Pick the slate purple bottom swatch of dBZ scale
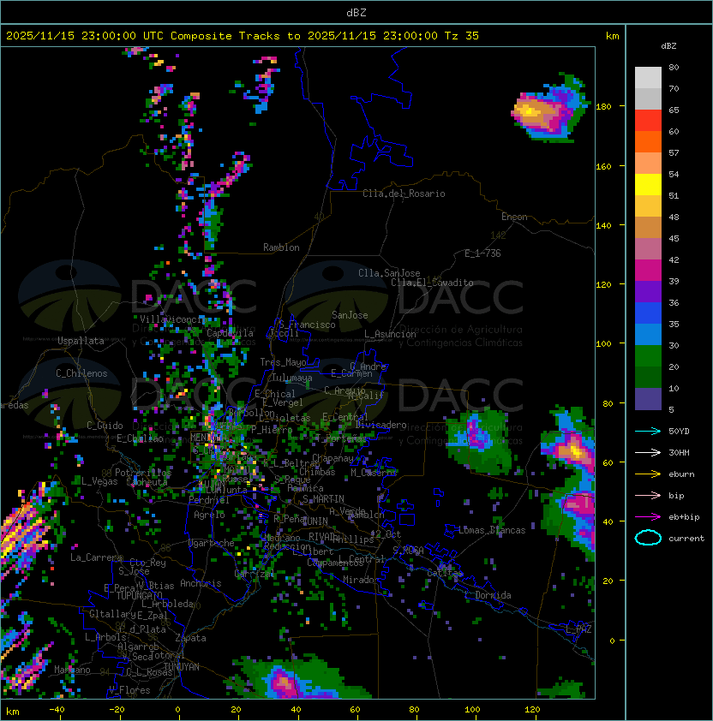Viewport: 713px width, 721px height. point(648,399)
